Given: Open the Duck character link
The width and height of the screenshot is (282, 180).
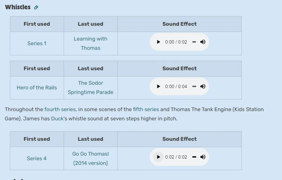Looking at the screenshot, I should click(x=57, y=119).
